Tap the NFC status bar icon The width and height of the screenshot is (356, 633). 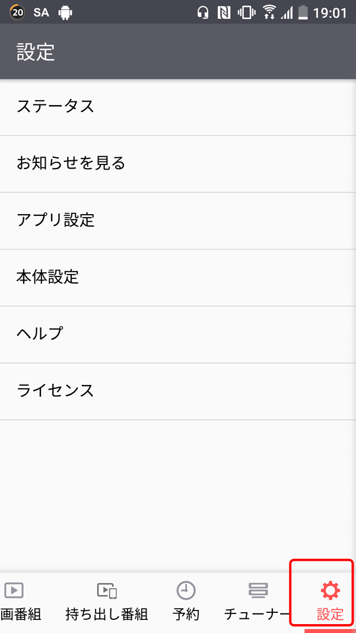224,13
